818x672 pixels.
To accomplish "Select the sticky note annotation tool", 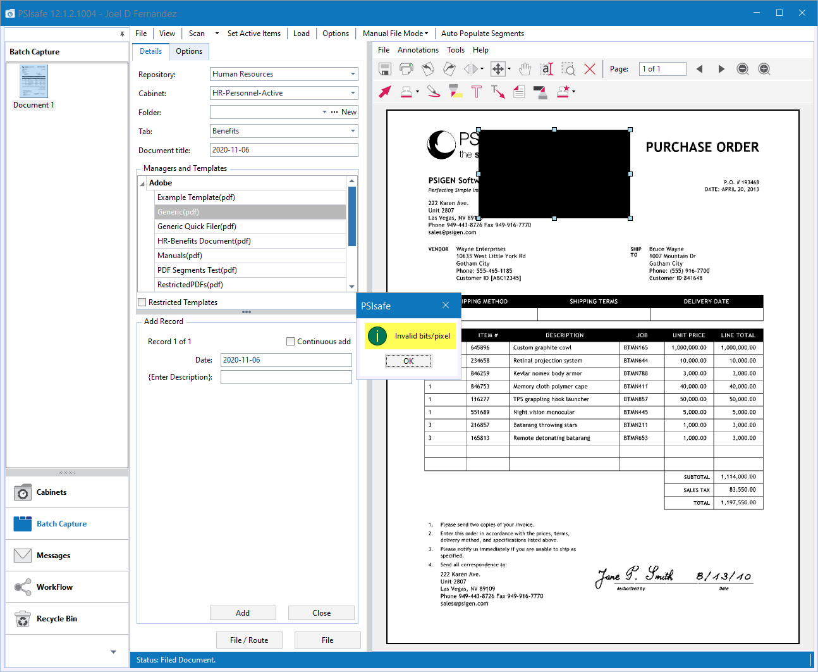I will (519, 92).
